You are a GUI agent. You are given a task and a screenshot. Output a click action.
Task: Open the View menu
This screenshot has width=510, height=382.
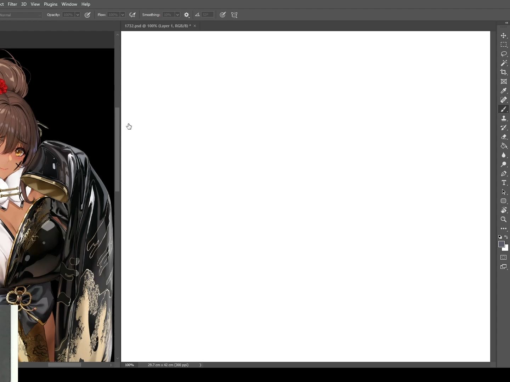(35, 4)
